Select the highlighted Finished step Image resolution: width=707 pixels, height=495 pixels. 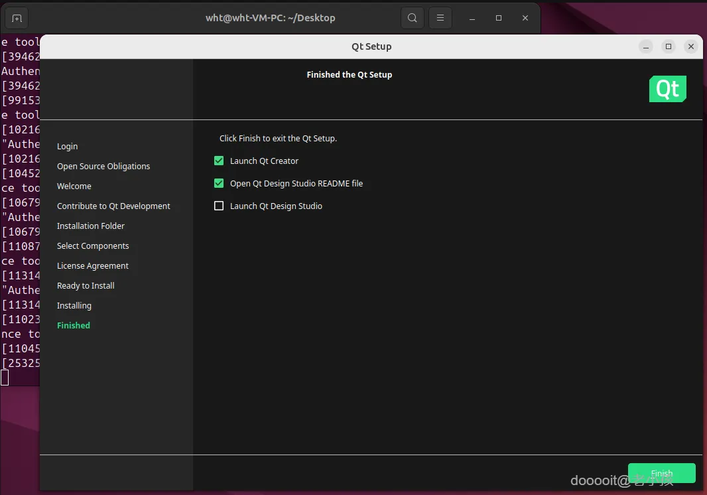pyautogui.click(x=74, y=325)
